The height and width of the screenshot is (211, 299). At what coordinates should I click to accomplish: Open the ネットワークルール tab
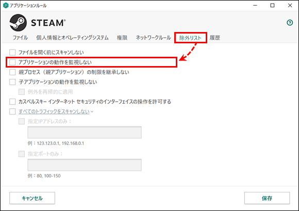[153, 38]
